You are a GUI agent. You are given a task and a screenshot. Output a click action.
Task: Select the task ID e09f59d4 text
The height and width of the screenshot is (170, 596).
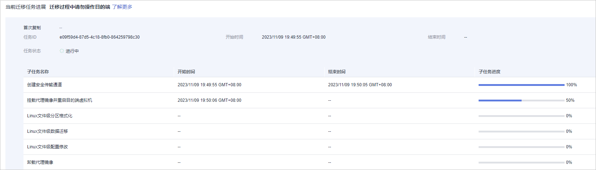click(100, 37)
